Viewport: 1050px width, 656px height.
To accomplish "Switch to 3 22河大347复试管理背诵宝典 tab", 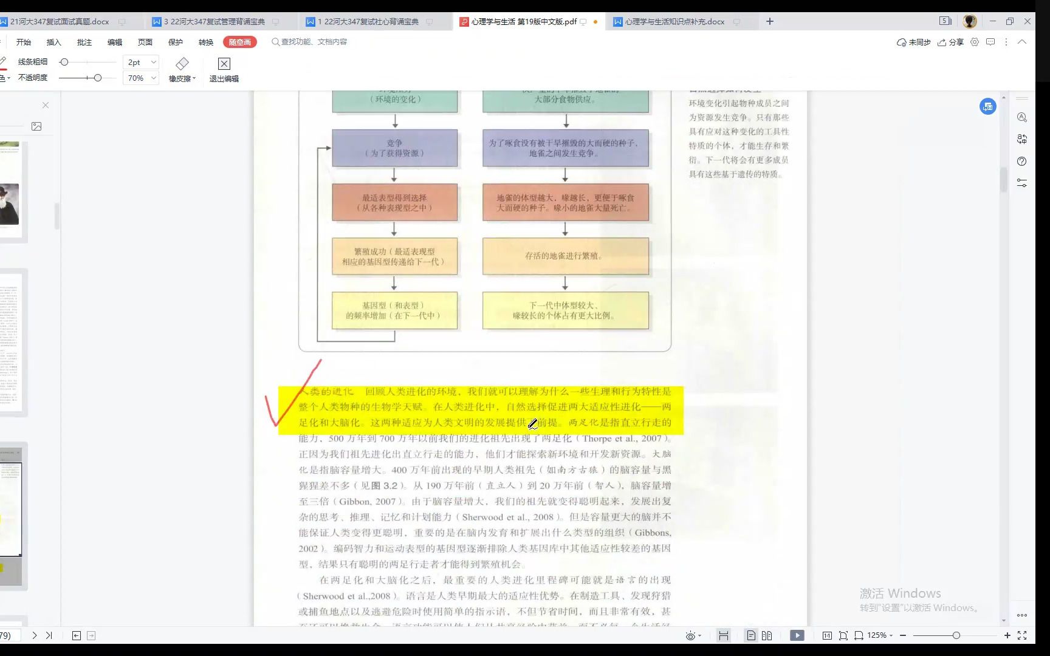I will pos(214,21).
